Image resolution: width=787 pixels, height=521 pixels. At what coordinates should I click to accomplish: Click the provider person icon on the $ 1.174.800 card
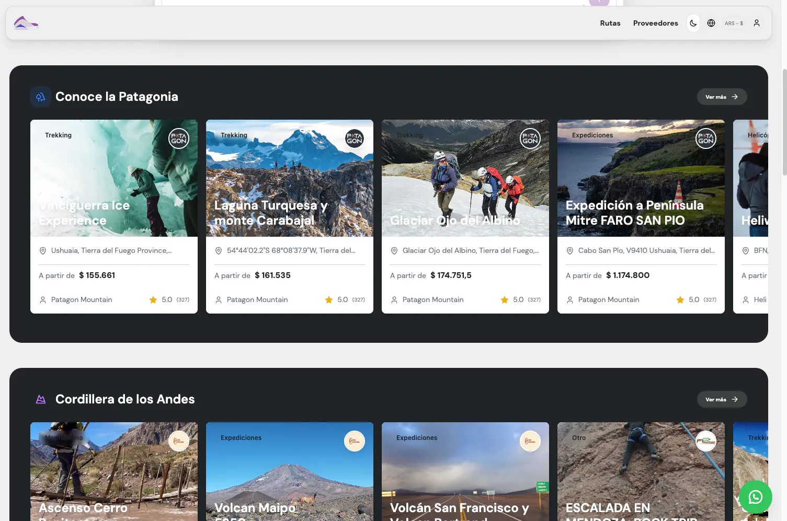tap(570, 300)
